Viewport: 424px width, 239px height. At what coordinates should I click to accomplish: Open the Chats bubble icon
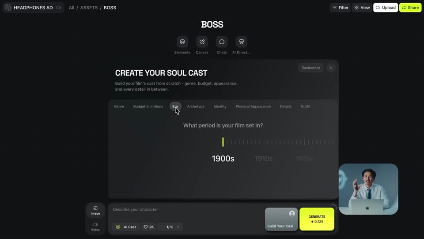[x=222, y=42]
